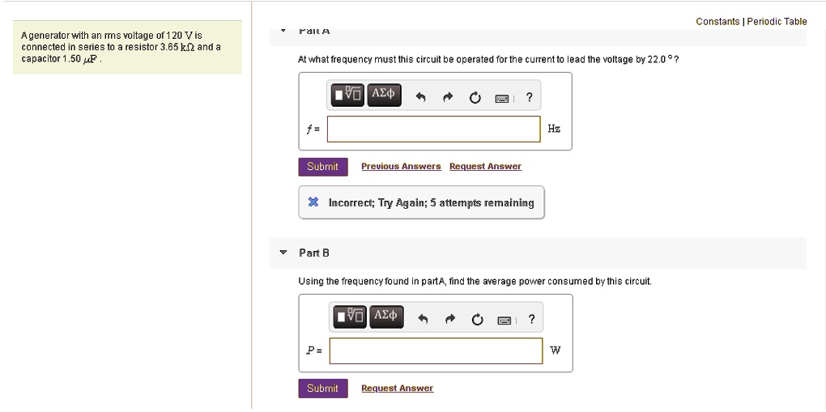The height and width of the screenshot is (412, 826).
Task: Submit the Part A frequency answer
Action: 322,166
